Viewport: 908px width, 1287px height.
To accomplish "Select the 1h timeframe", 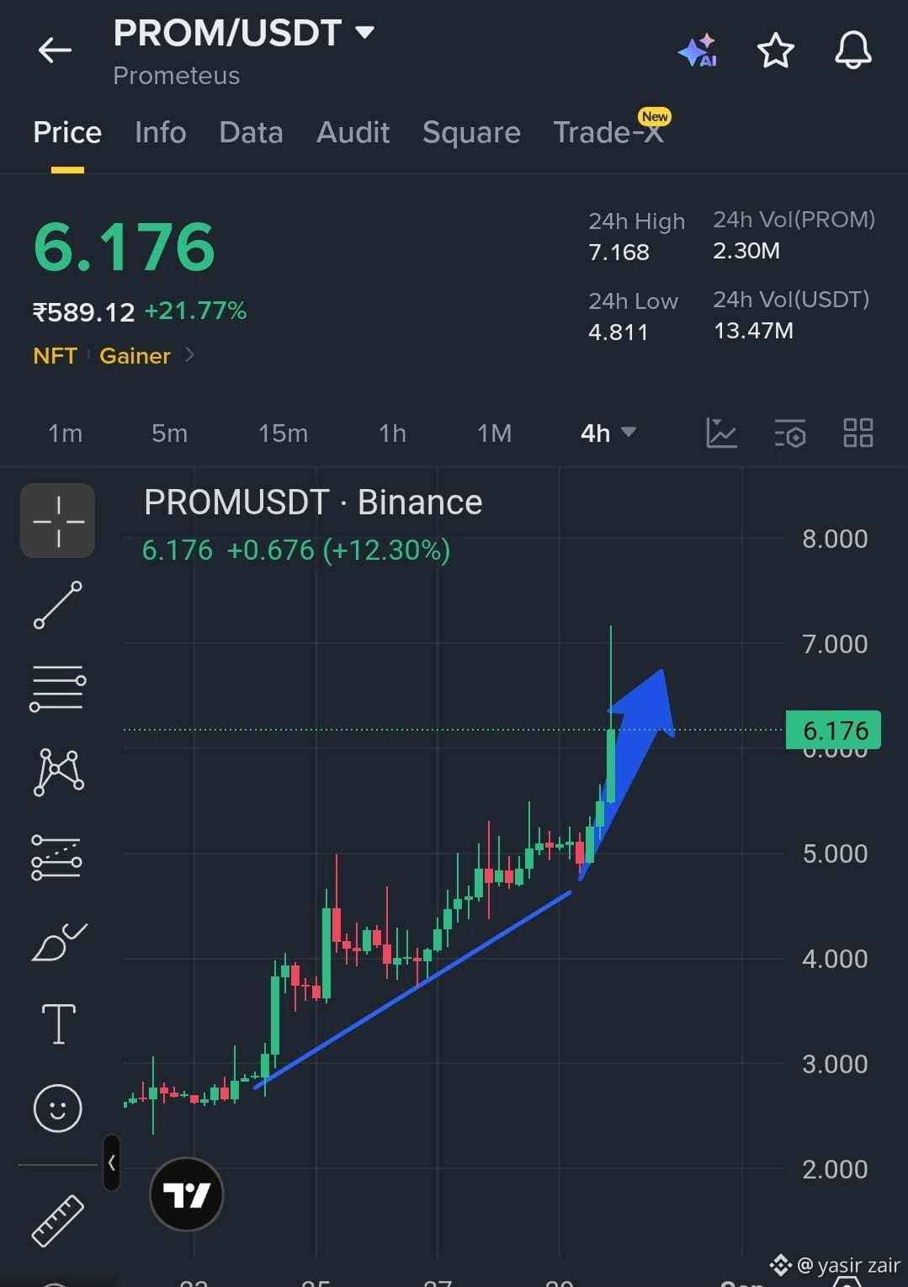I will click(392, 433).
